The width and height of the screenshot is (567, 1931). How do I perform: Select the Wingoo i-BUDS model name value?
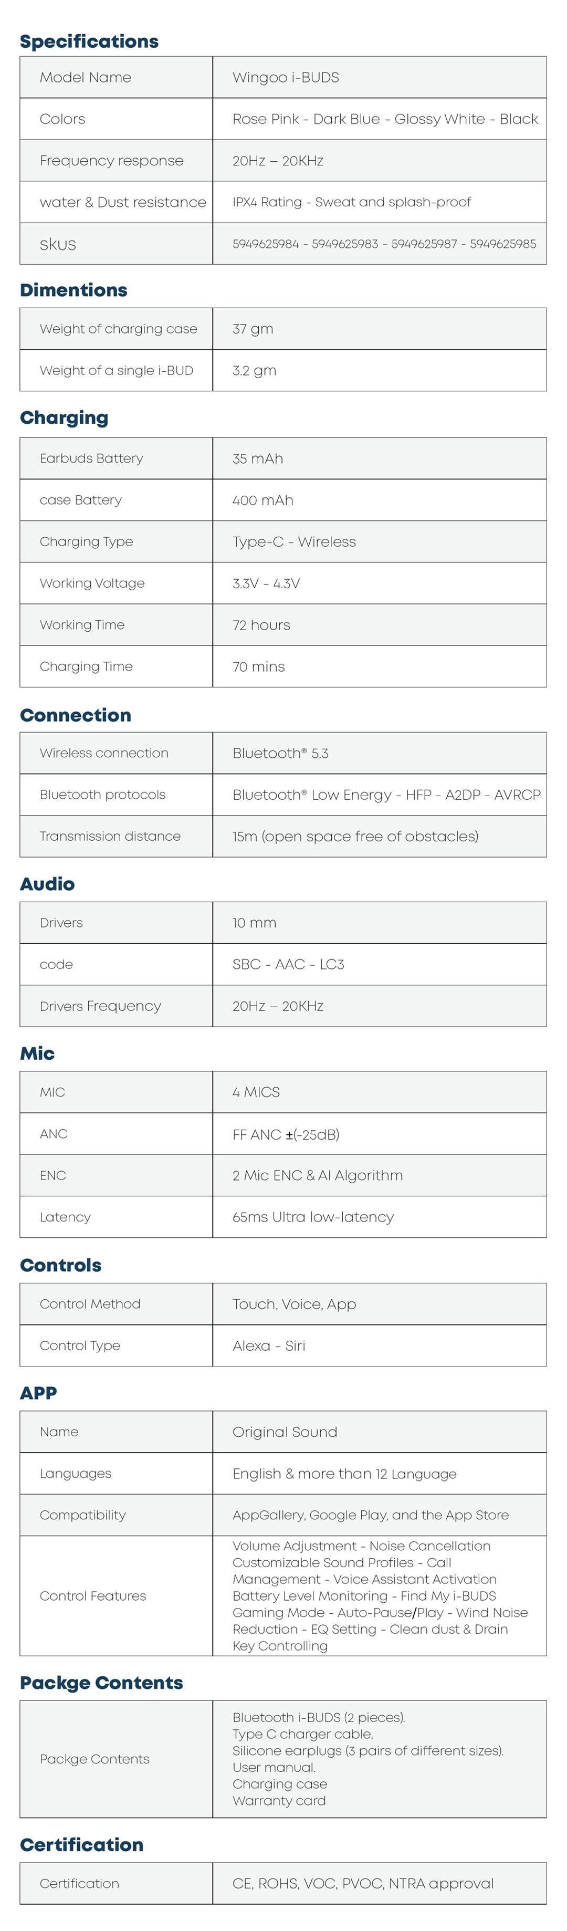tap(286, 77)
